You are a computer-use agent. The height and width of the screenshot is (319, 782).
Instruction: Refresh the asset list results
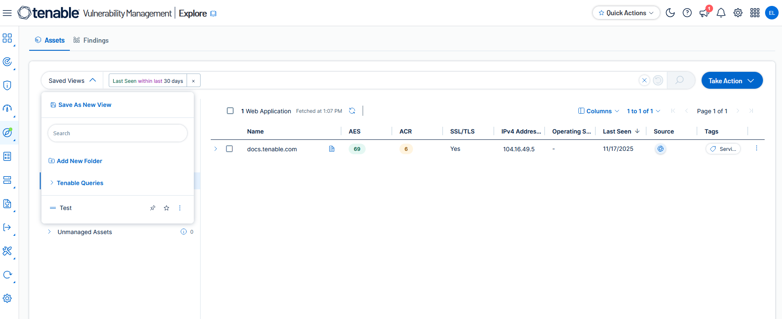pos(352,111)
